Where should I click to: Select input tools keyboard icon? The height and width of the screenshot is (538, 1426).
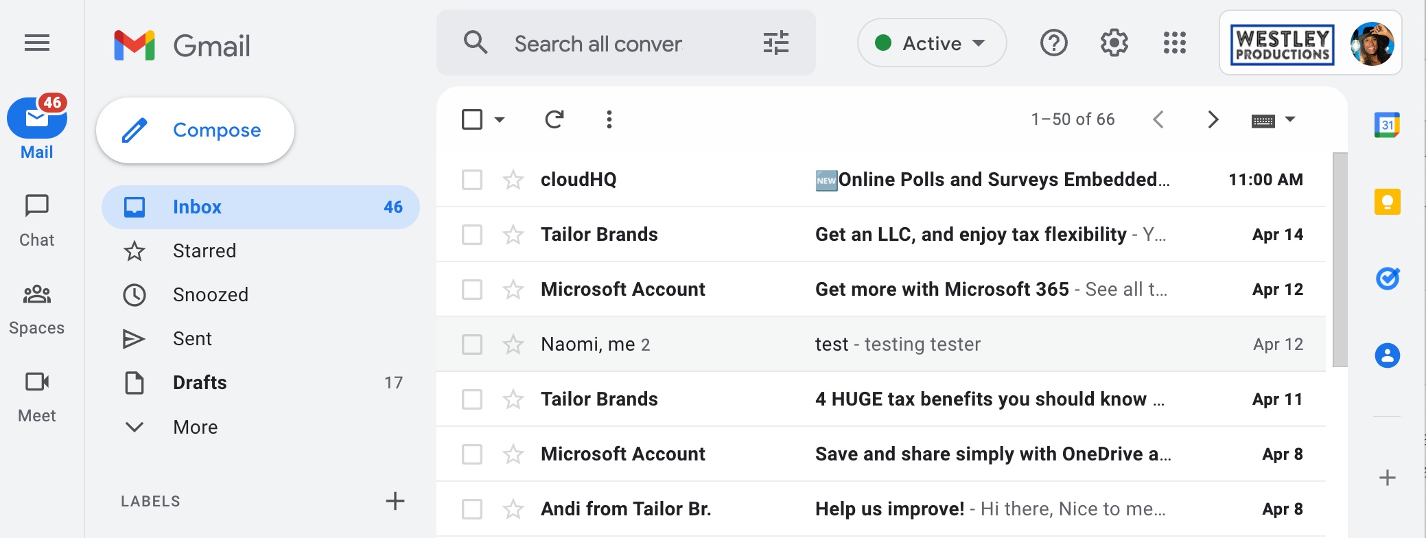click(1263, 121)
